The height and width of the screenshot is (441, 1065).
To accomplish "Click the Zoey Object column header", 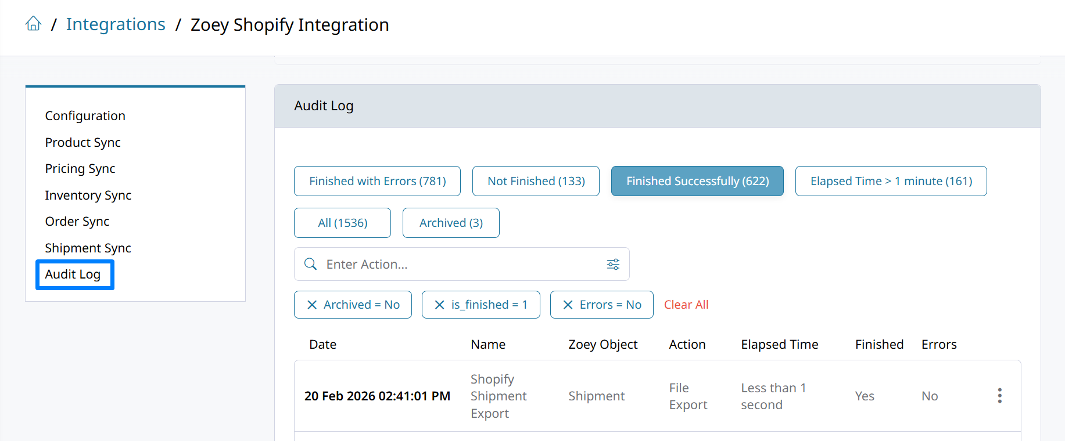I will coord(603,344).
